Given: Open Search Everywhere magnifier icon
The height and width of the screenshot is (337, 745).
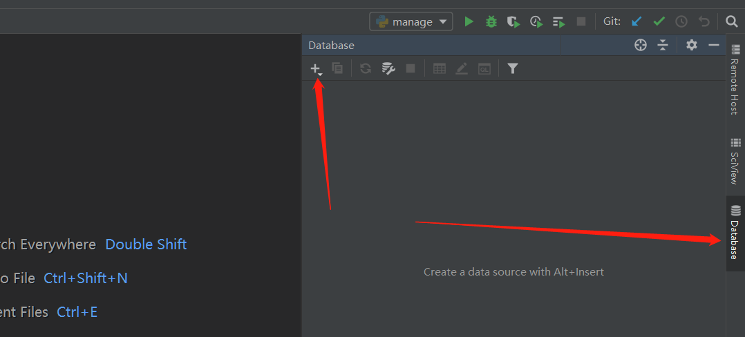Looking at the screenshot, I should (x=732, y=21).
